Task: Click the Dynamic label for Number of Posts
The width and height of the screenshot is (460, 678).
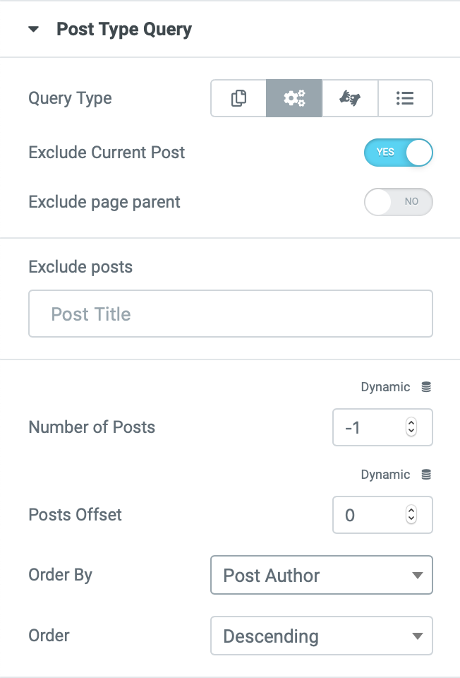Action: pyautogui.click(x=385, y=387)
